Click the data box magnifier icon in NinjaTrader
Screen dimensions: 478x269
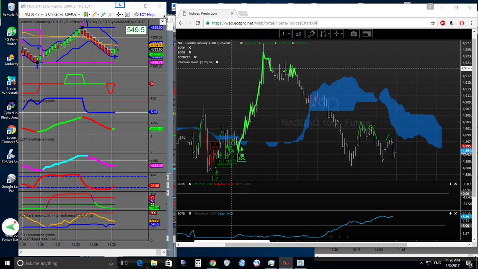pos(127,14)
